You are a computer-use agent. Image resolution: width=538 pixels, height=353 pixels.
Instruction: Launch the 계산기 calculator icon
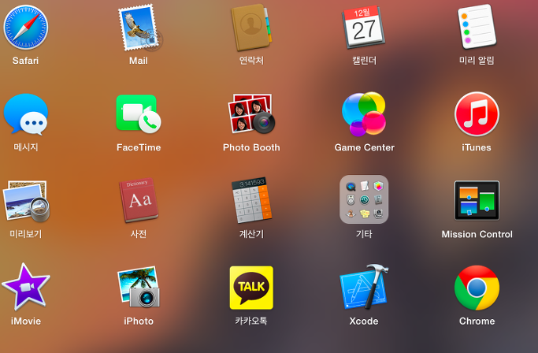coord(251,200)
